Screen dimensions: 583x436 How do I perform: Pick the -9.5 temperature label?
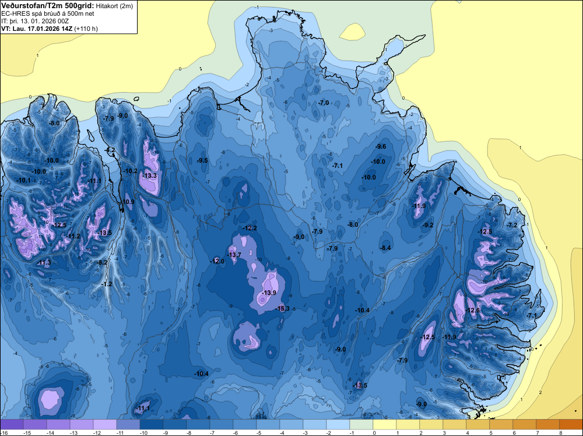[x=203, y=160]
